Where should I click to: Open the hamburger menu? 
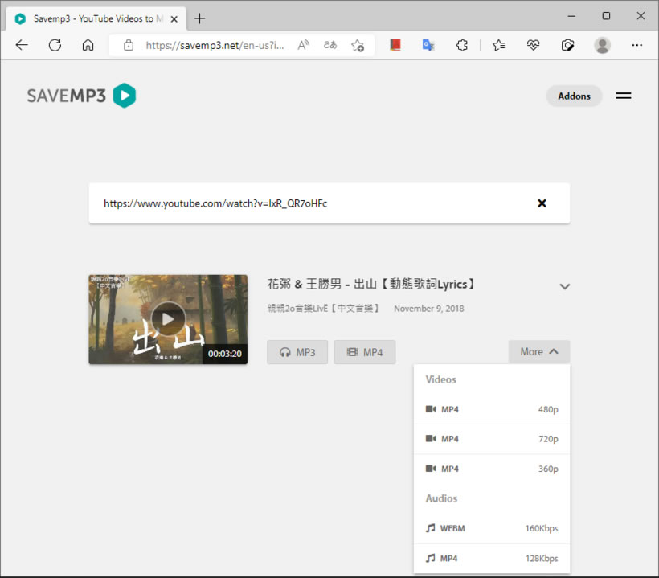623,96
